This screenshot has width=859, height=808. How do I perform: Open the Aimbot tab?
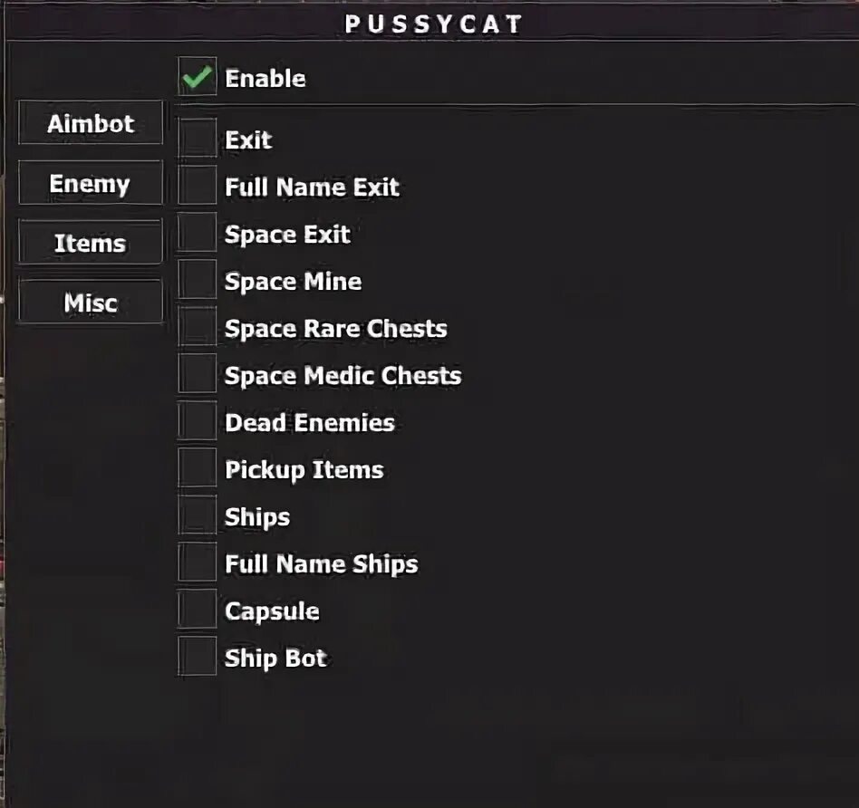91,122
